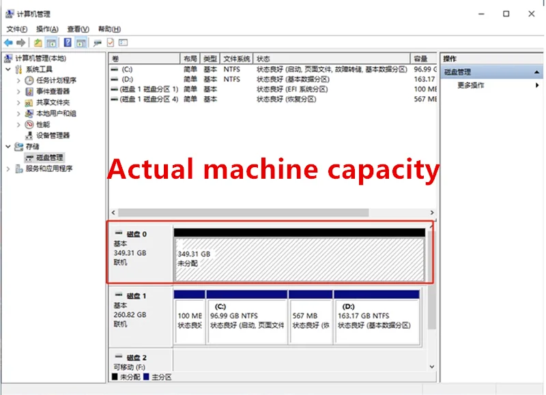Select Performance (性能) tree node

(42, 124)
